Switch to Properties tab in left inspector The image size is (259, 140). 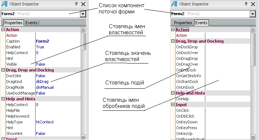[13, 23]
